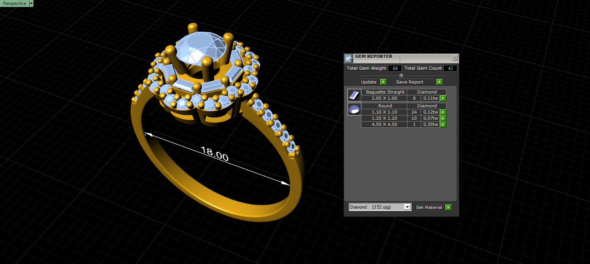The image size is (590, 264).
Task: Click the Baguette Straight cell
Action: (385, 92)
